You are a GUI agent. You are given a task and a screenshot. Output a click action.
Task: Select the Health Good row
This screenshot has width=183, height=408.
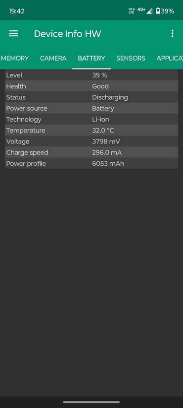tap(91, 86)
